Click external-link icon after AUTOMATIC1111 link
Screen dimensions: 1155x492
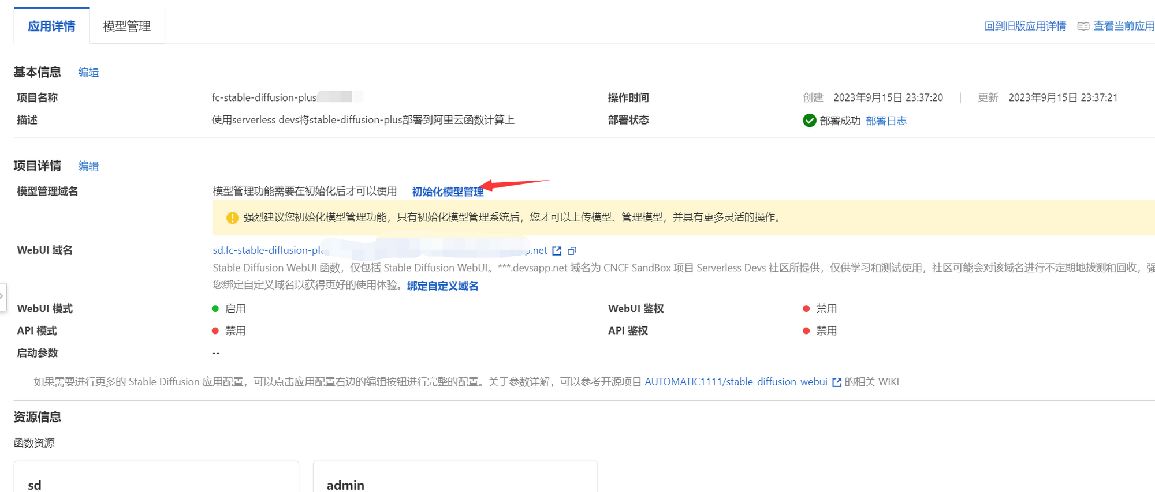coord(837,382)
